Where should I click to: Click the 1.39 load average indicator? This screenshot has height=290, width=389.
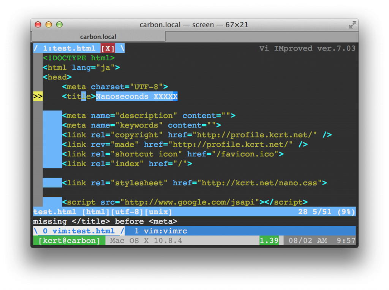269,241
